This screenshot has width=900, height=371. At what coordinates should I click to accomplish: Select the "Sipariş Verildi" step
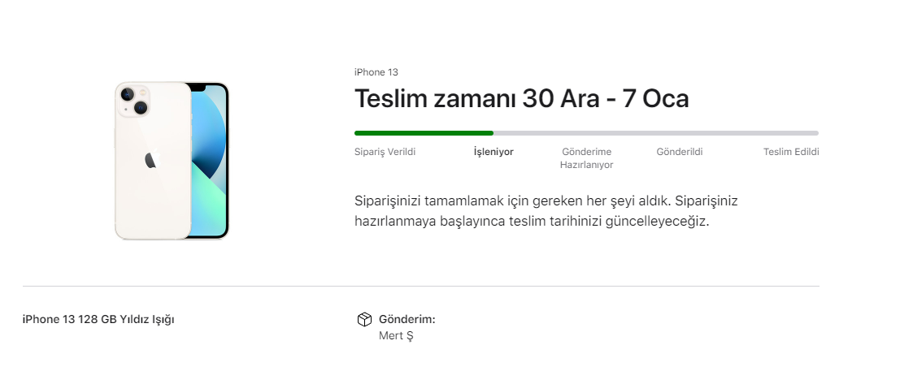click(385, 152)
